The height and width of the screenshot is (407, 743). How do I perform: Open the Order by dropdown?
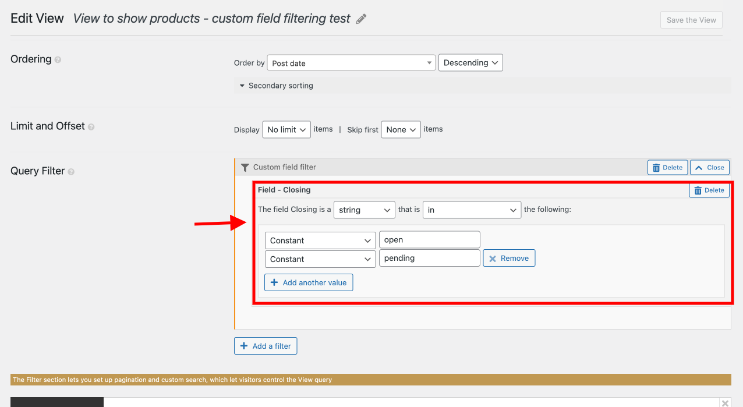351,62
